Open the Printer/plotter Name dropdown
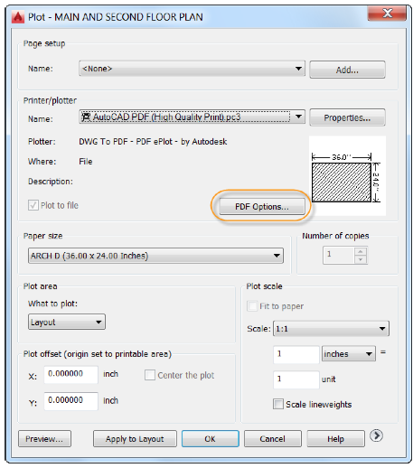413x468 pixels. [x=192, y=117]
